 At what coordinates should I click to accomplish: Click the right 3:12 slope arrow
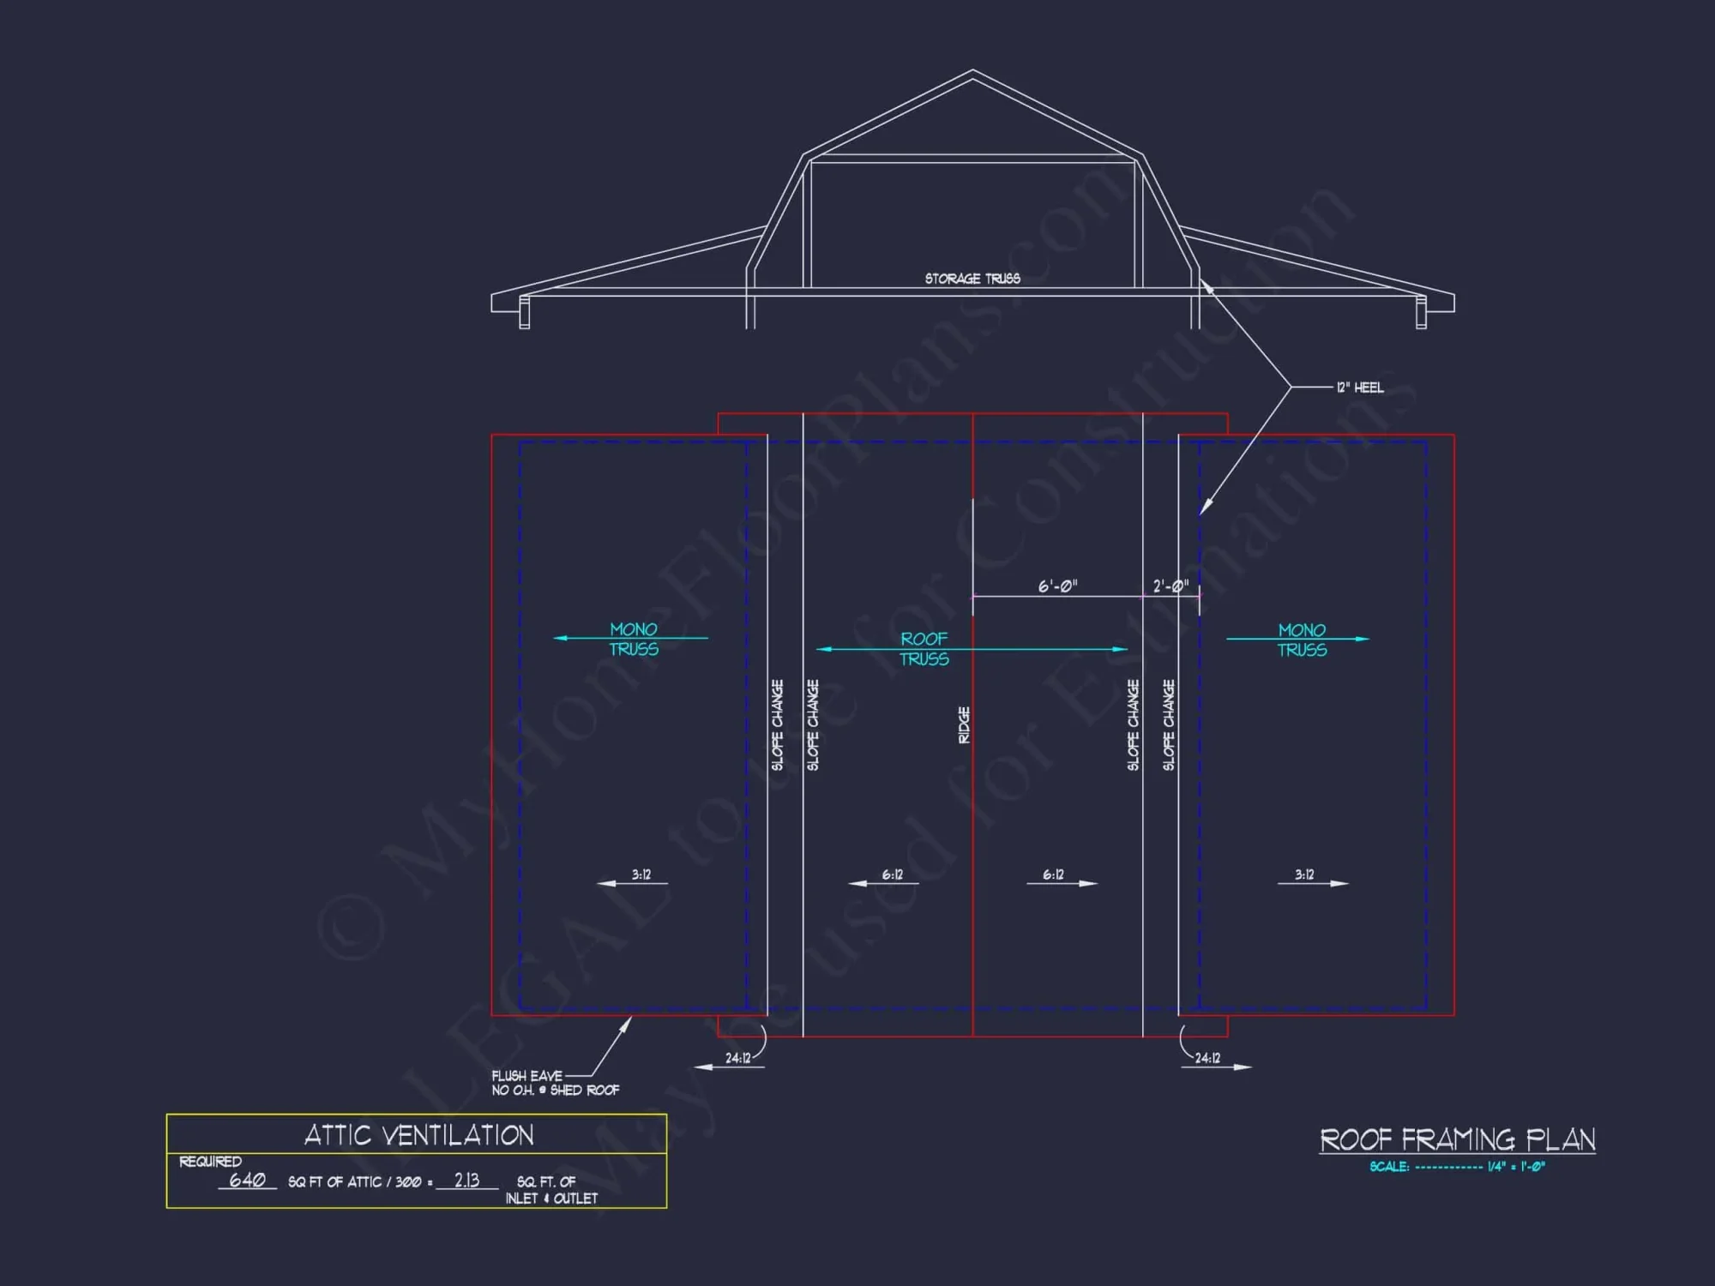[1306, 876]
